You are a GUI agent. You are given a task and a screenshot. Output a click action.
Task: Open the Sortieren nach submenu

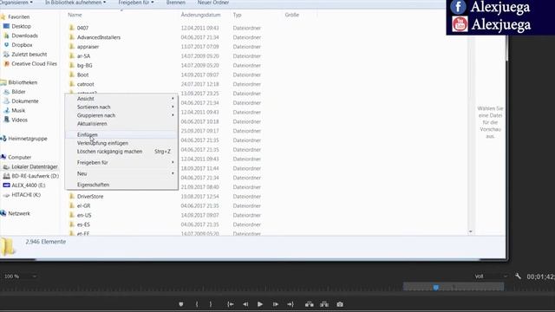click(121, 107)
